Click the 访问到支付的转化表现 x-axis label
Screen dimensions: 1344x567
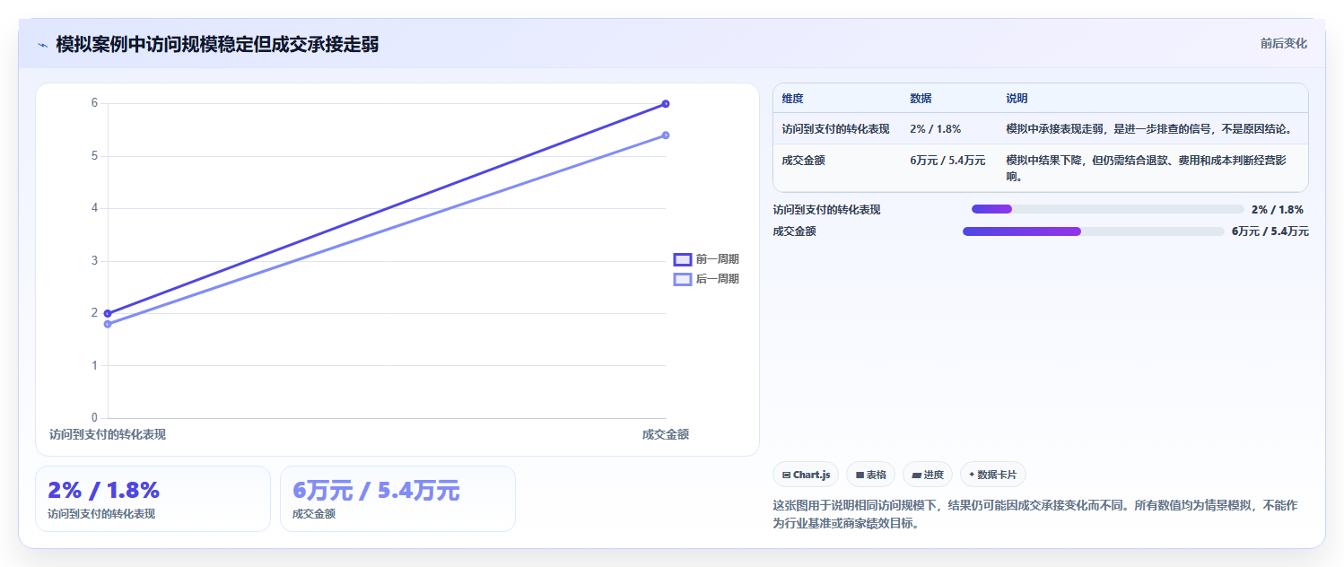pos(108,434)
